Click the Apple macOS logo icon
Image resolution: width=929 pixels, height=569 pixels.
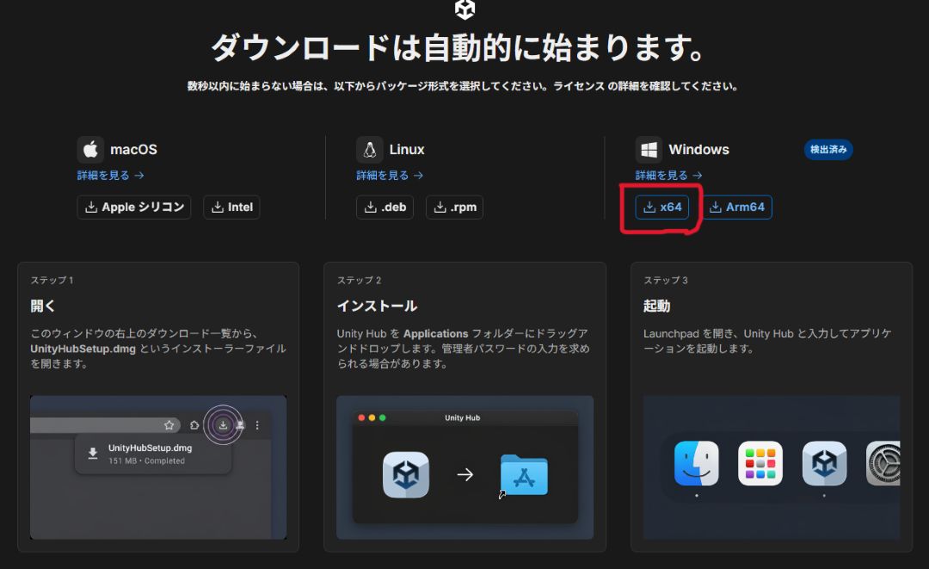coord(90,150)
